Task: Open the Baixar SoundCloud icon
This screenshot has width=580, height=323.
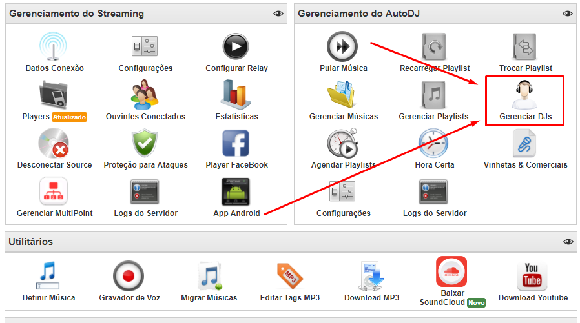Action: point(451,271)
